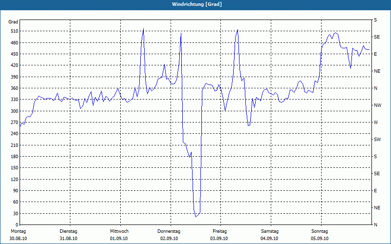The image size is (391, 244).
Task: Select the Freitag day label
Action: (219, 231)
